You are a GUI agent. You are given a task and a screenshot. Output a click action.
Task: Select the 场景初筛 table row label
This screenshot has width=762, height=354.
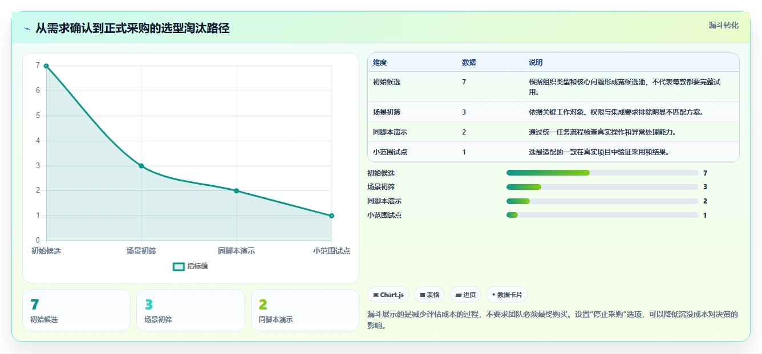pyautogui.click(x=387, y=112)
